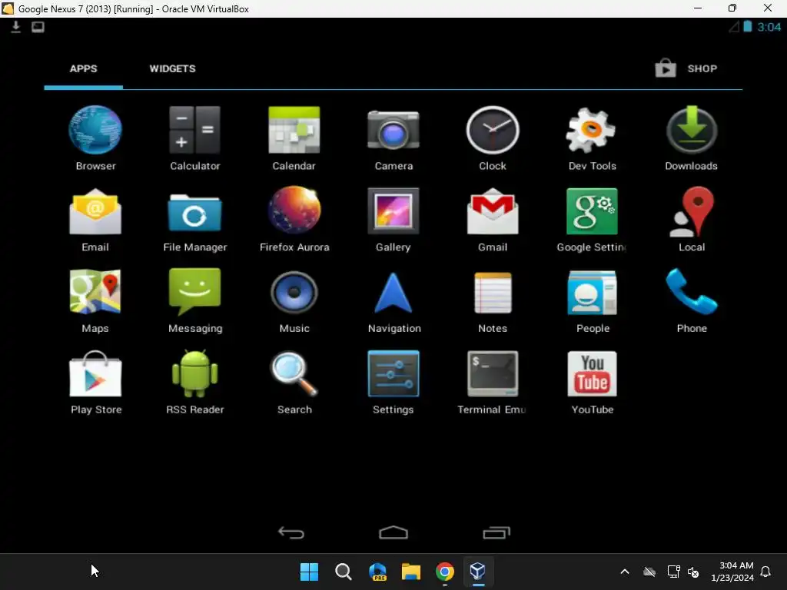
Task: Open the People contacts app
Action: [x=592, y=301]
